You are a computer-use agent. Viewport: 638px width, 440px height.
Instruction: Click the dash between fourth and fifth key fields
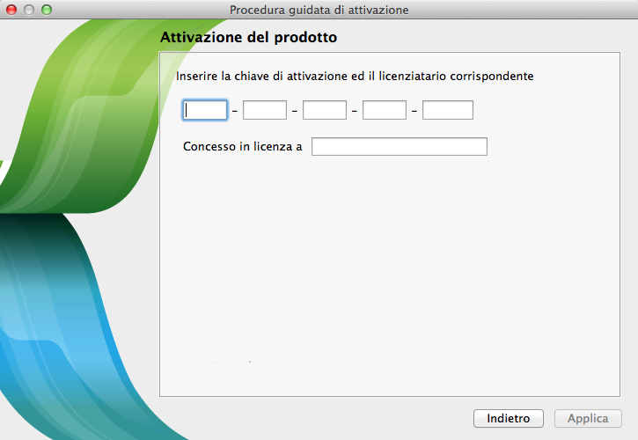[x=414, y=111]
